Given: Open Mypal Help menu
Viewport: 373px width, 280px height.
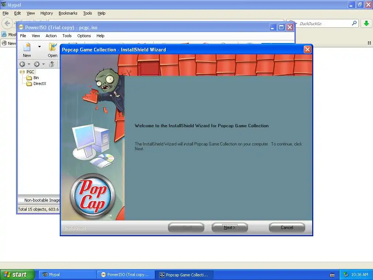Looking at the screenshot, I should pos(101,13).
